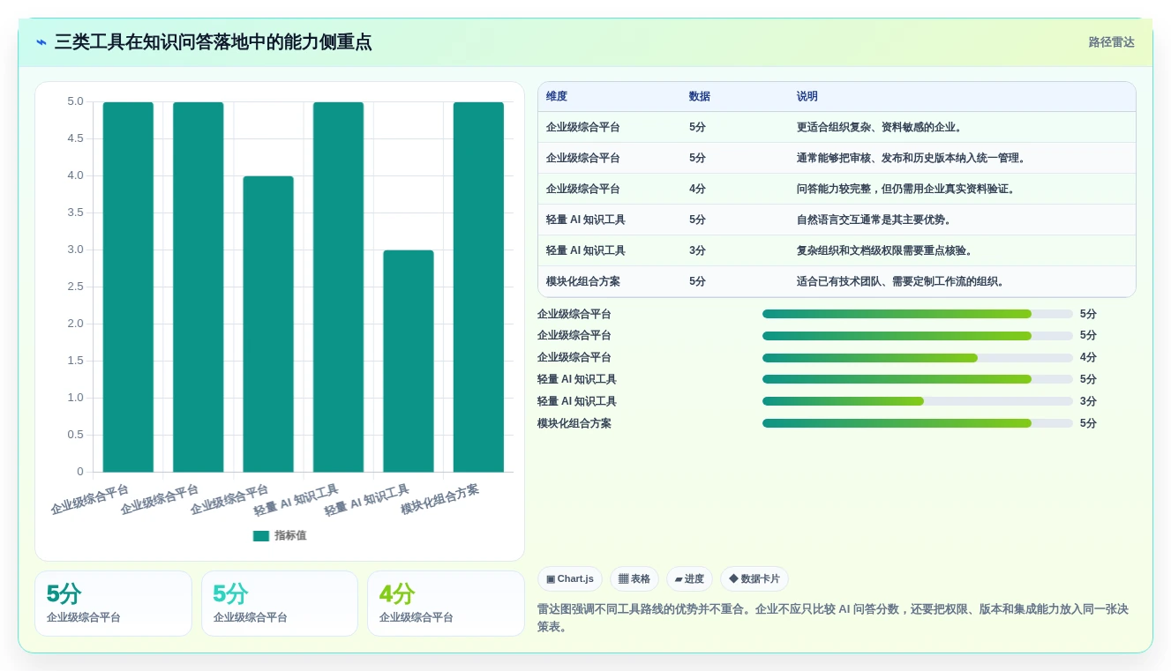The height and width of the screenshot is (671, 1171).
Task: Click cell 通常能够把审核、发布和历史版本纳入统一管理。
Action: click(912, 158)
